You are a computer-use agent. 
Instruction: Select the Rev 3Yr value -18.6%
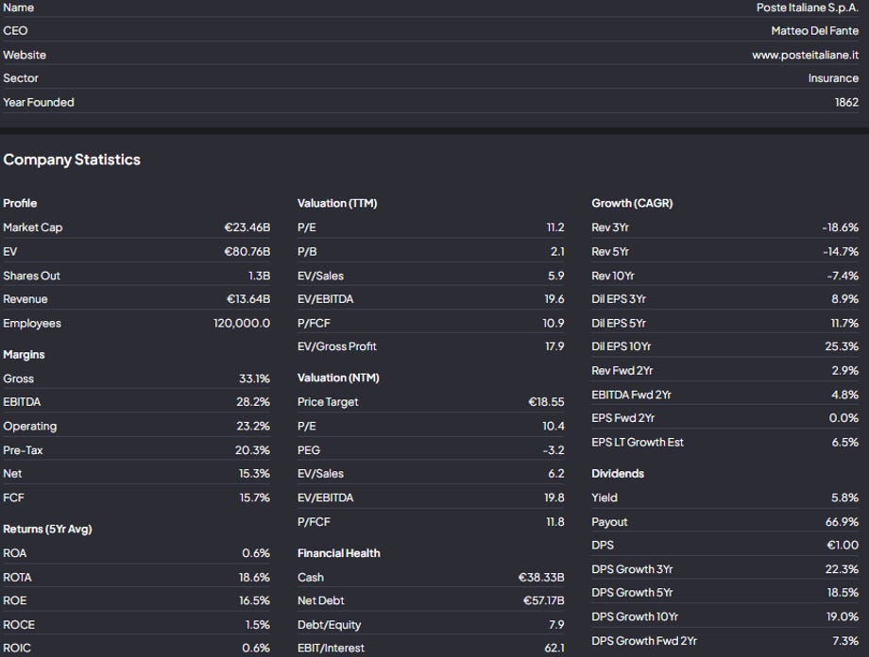pyautogui.click(x=840, y=227)
